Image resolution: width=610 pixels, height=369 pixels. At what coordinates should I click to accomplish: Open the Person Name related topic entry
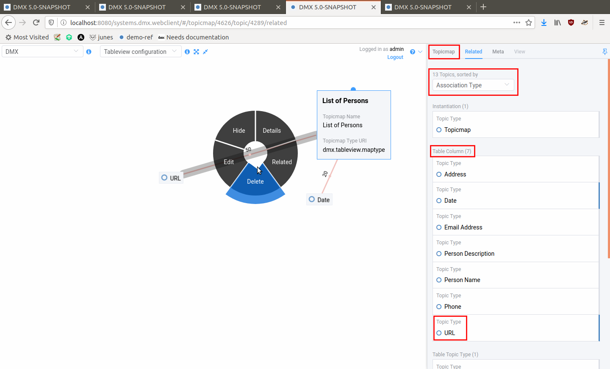click(462, 280)
